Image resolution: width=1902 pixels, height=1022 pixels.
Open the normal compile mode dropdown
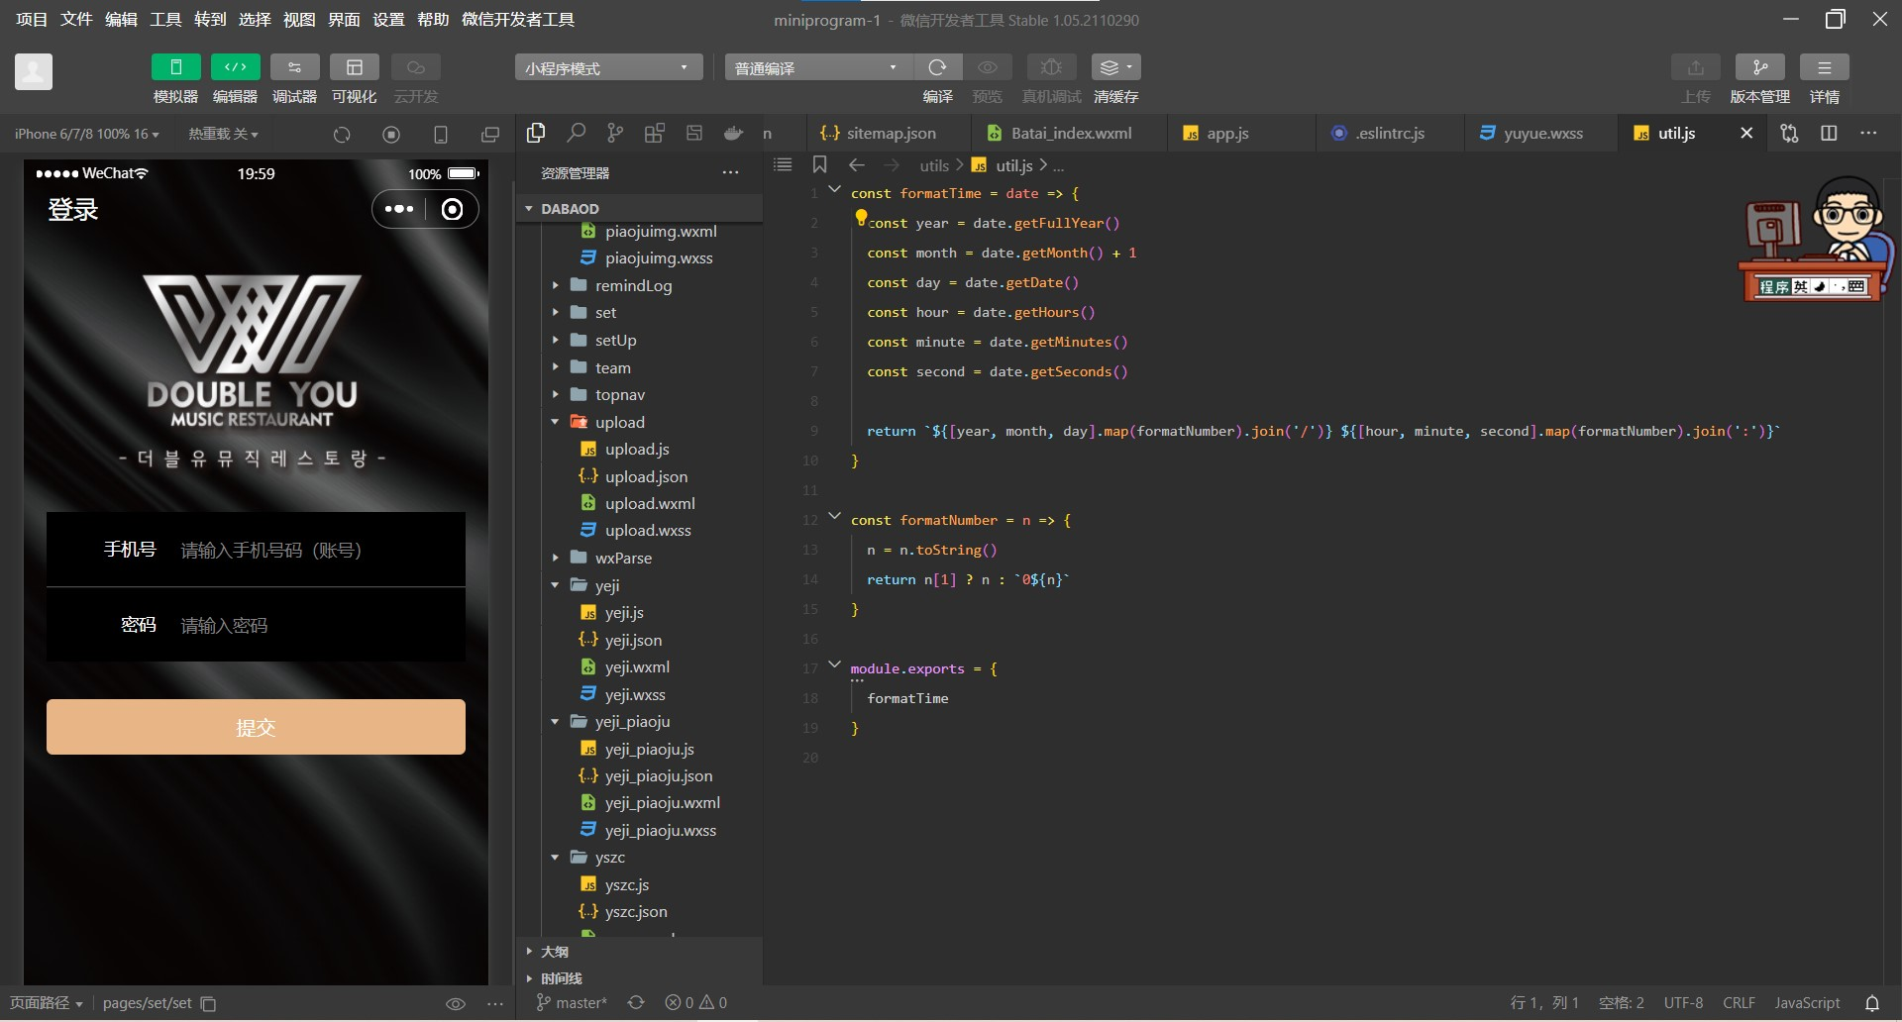click(x=818, y=67)
